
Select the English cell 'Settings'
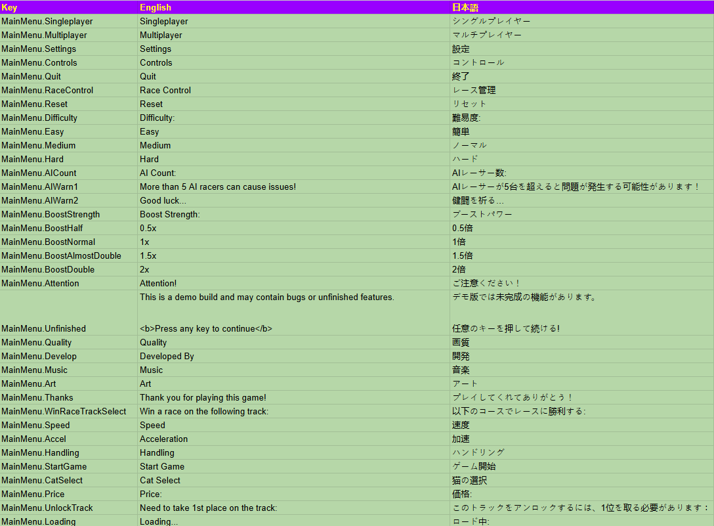click(x=294, y=49)
